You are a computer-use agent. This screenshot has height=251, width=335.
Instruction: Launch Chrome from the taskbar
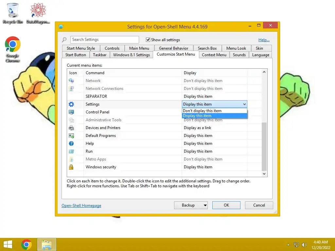(26, 244)
